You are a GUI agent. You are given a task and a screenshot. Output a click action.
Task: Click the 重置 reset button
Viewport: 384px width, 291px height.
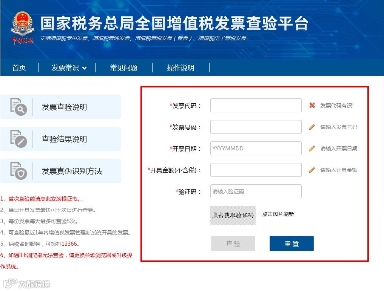[x=291, y=244]
